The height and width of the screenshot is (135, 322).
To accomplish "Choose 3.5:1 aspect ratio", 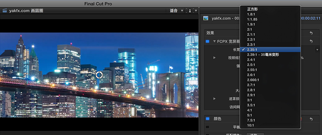I will pyautogui.click(x=270, y=105).
